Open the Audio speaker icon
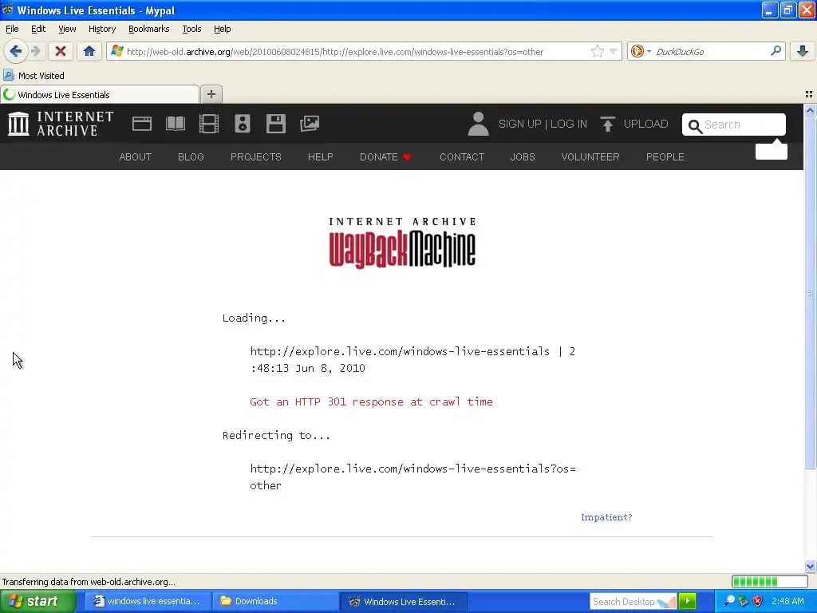The height and width of the screenshot is (613, 817). (x=243, y=124)
